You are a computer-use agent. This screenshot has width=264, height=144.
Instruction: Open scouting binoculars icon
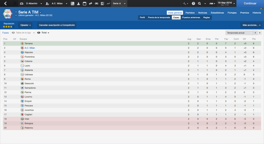(96, 4)
